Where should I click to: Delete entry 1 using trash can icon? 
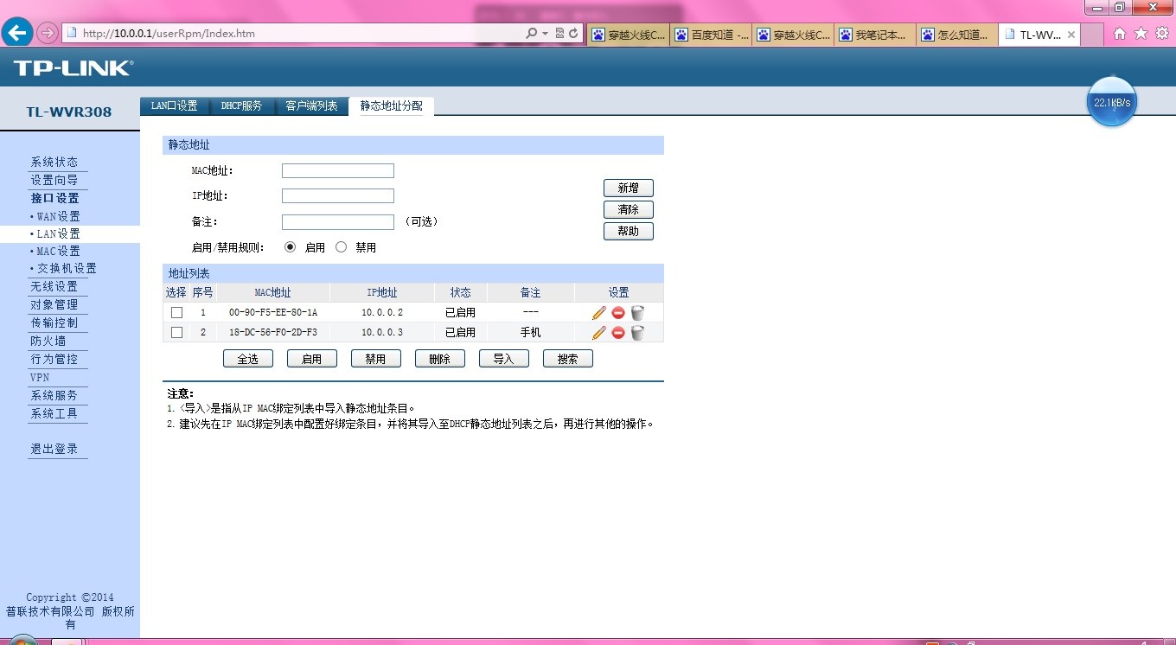coord(637,312)
